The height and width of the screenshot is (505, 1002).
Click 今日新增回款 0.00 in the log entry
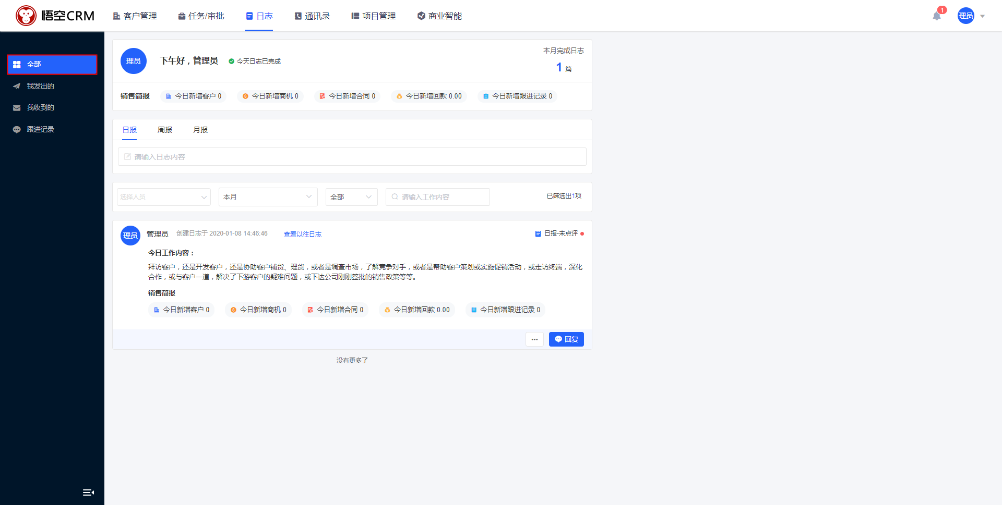[416, 310]
